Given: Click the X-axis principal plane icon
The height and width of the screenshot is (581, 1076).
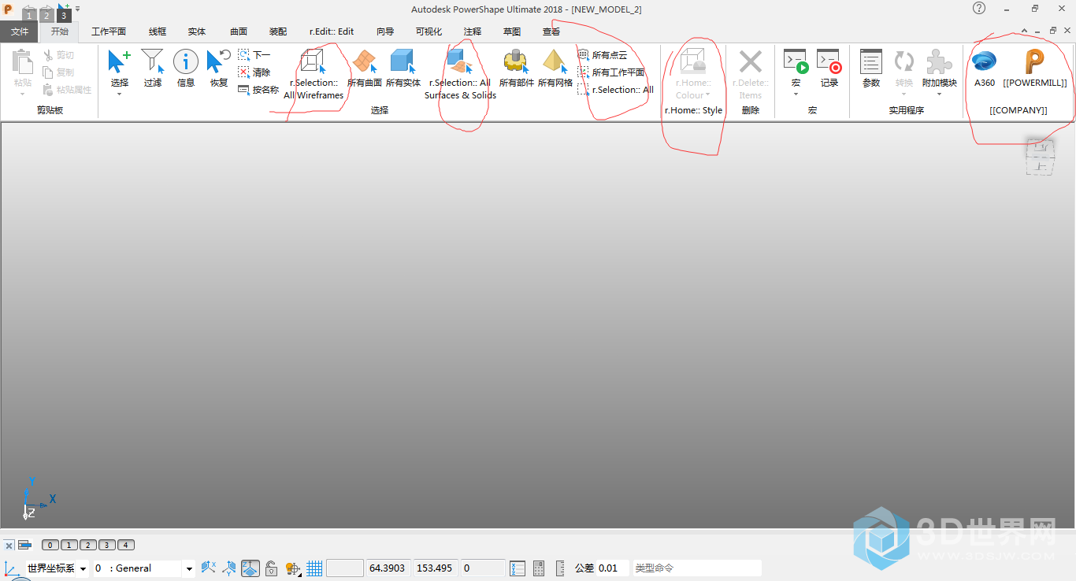Looking at the screenshot, I should tap(208, 568).
